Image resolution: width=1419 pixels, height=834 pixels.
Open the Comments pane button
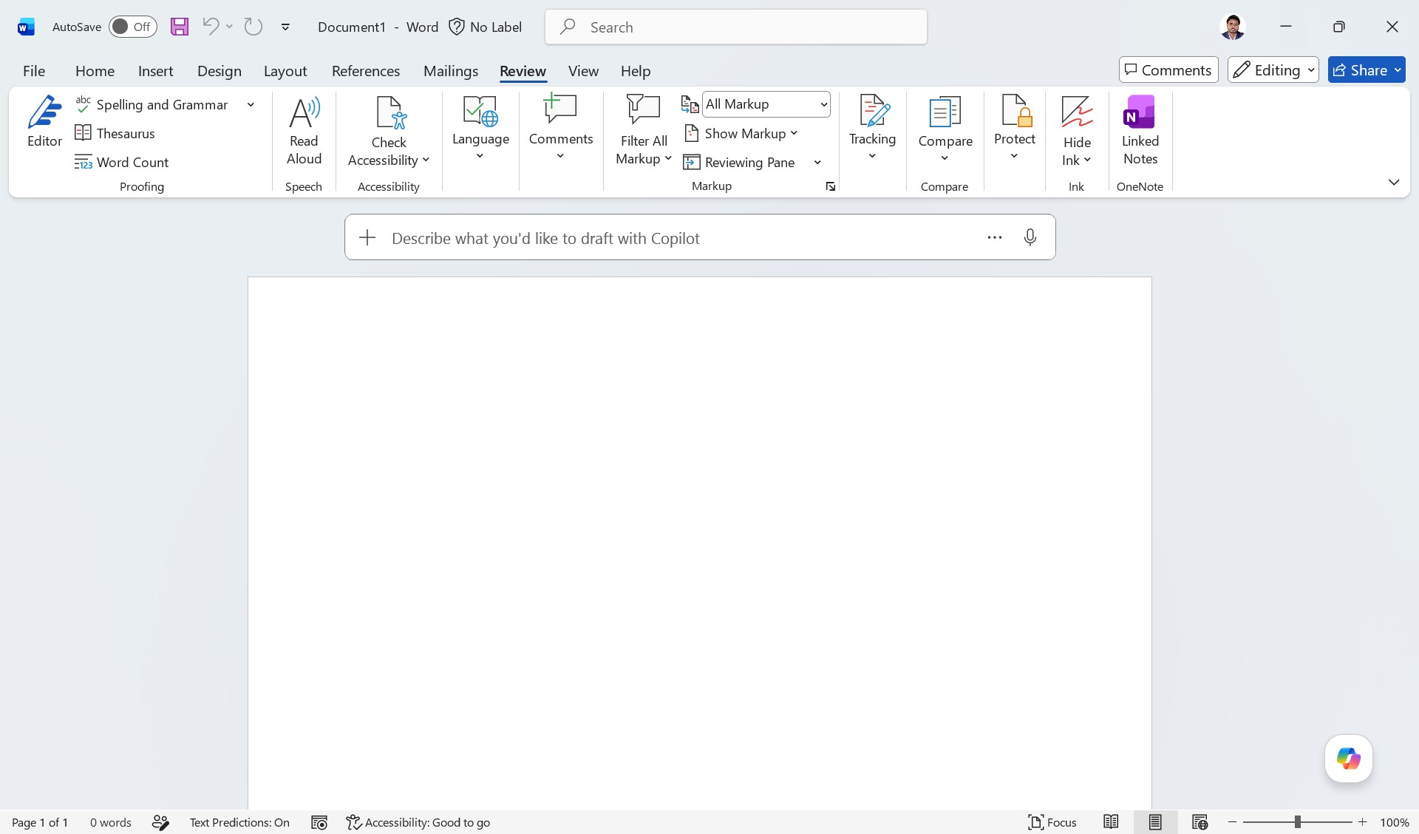[x=1168, y=69]
